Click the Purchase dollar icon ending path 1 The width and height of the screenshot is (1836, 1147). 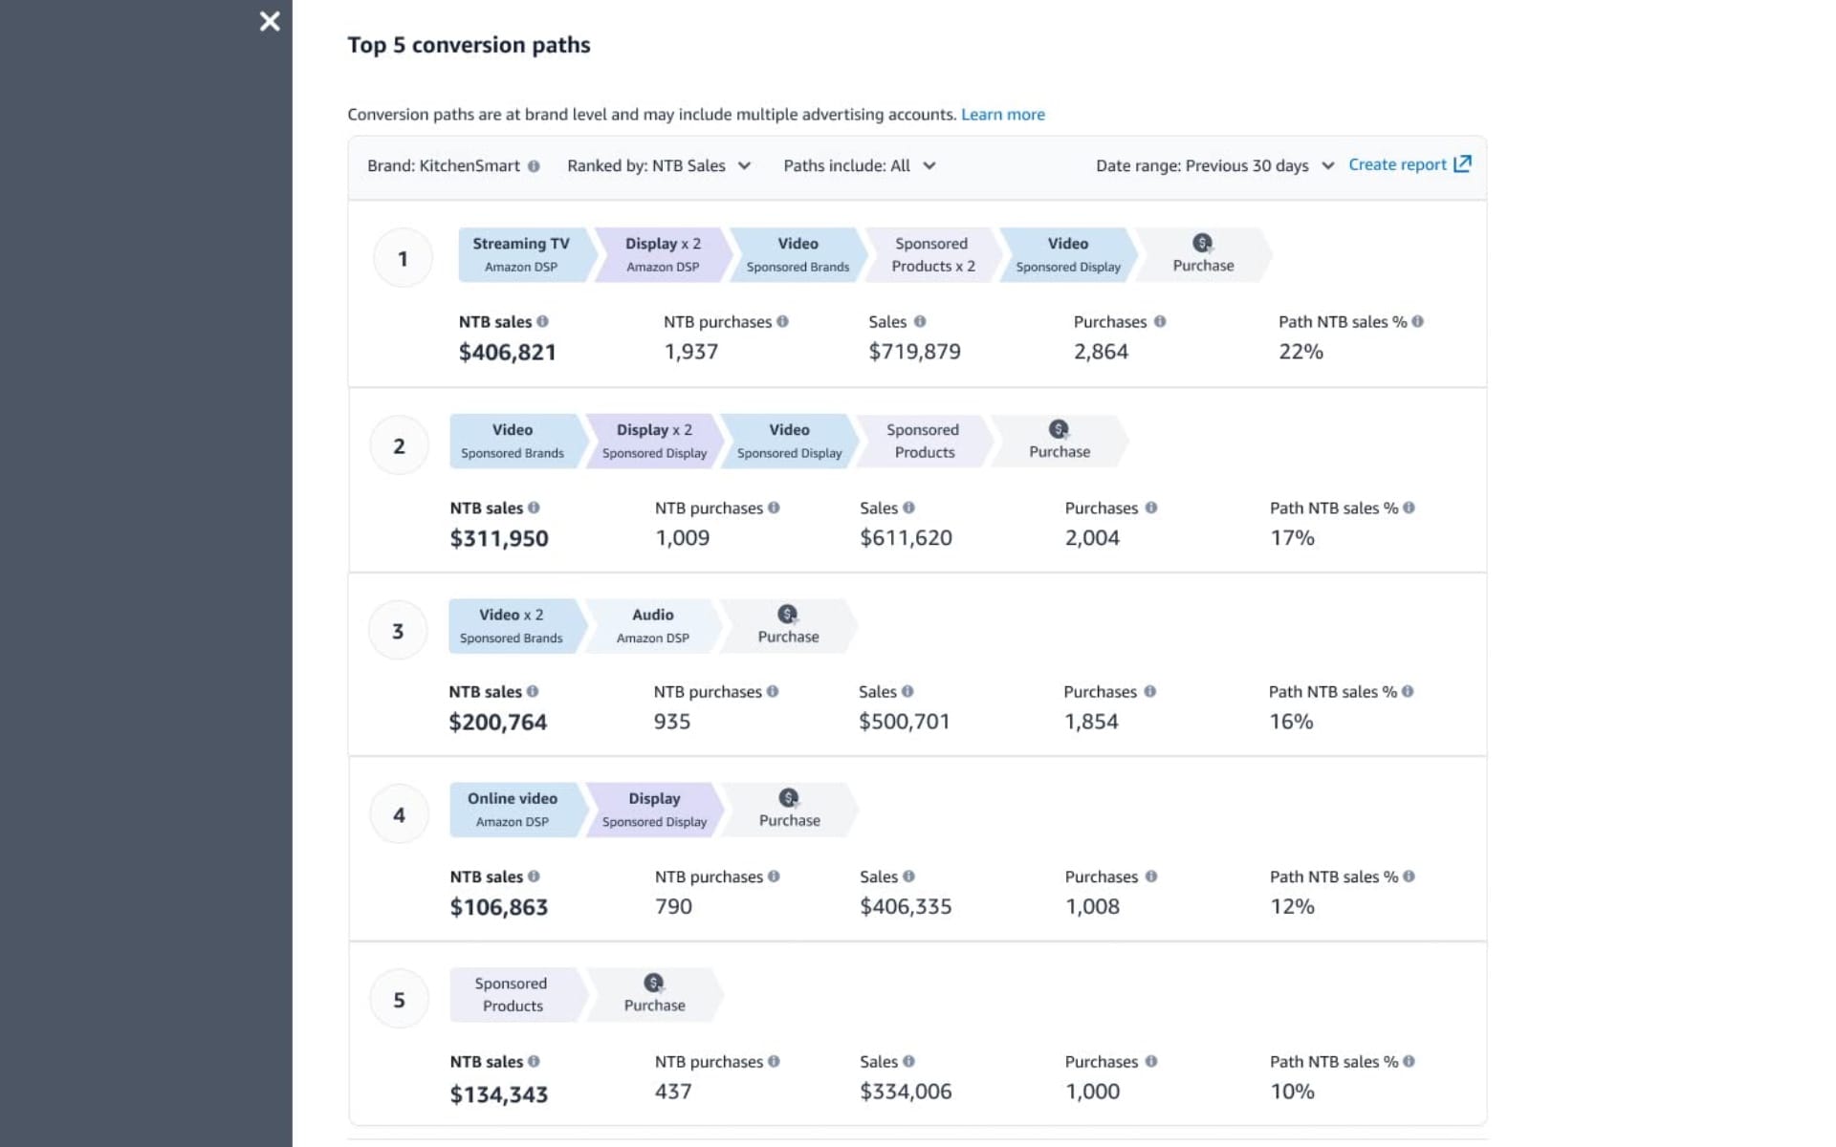[1201, 243]
